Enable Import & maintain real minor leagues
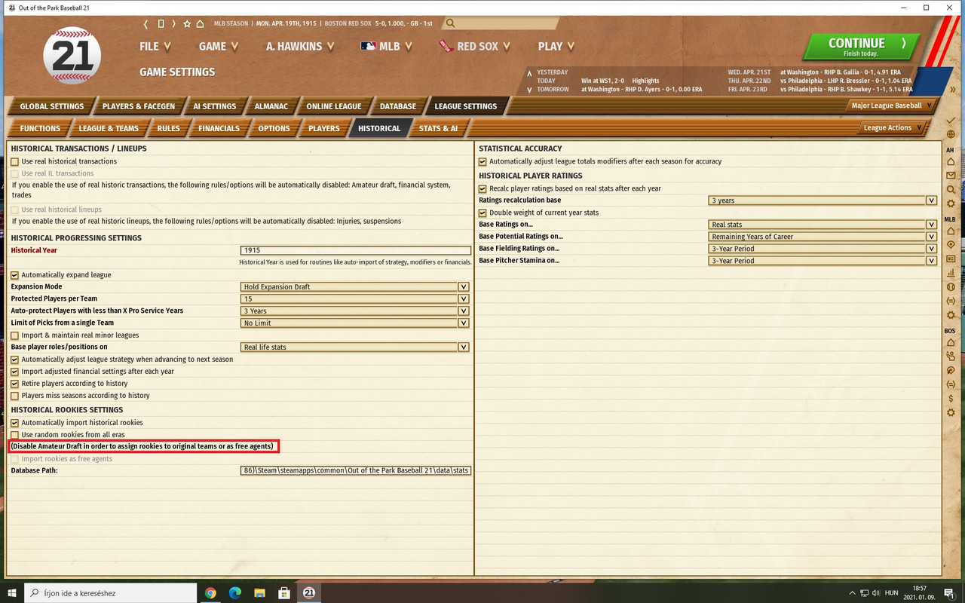 [15, 335]
